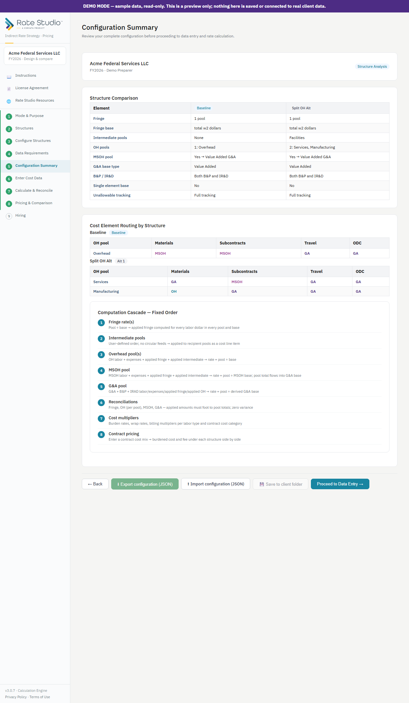
Task: Select step 3 circle for Configure Structures
Action: 9,142
